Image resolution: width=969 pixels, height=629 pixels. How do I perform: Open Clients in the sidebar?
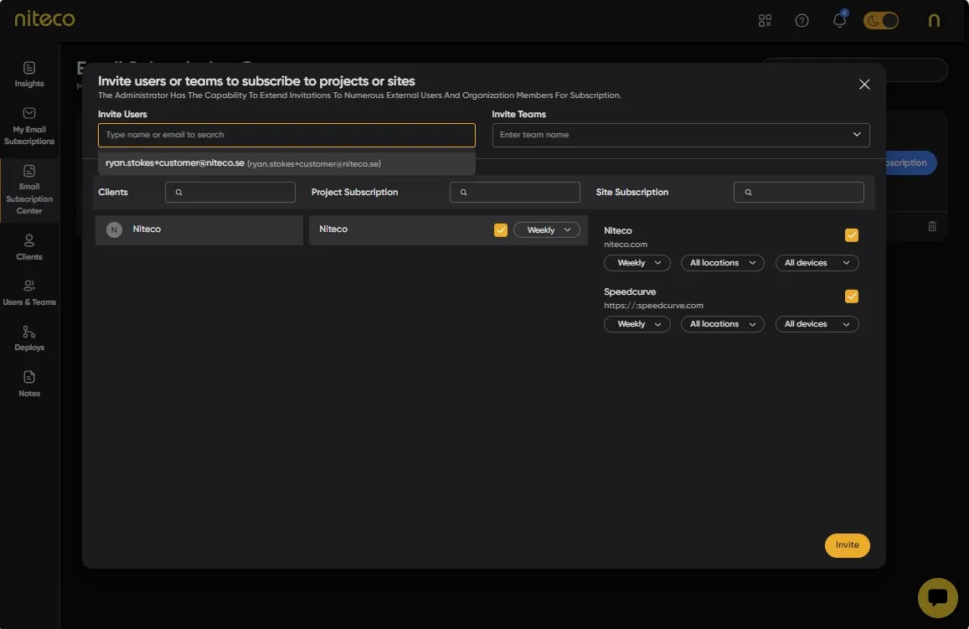click(x=29, y=247)
